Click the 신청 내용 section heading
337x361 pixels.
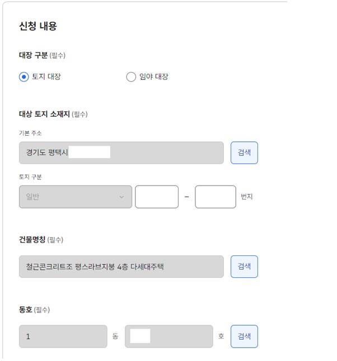[38, 26]
